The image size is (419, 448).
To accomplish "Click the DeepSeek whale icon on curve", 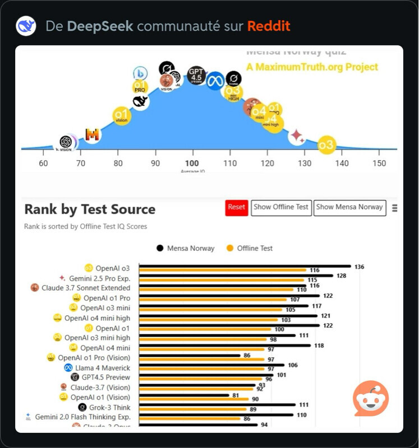I will tap(140, 101).
